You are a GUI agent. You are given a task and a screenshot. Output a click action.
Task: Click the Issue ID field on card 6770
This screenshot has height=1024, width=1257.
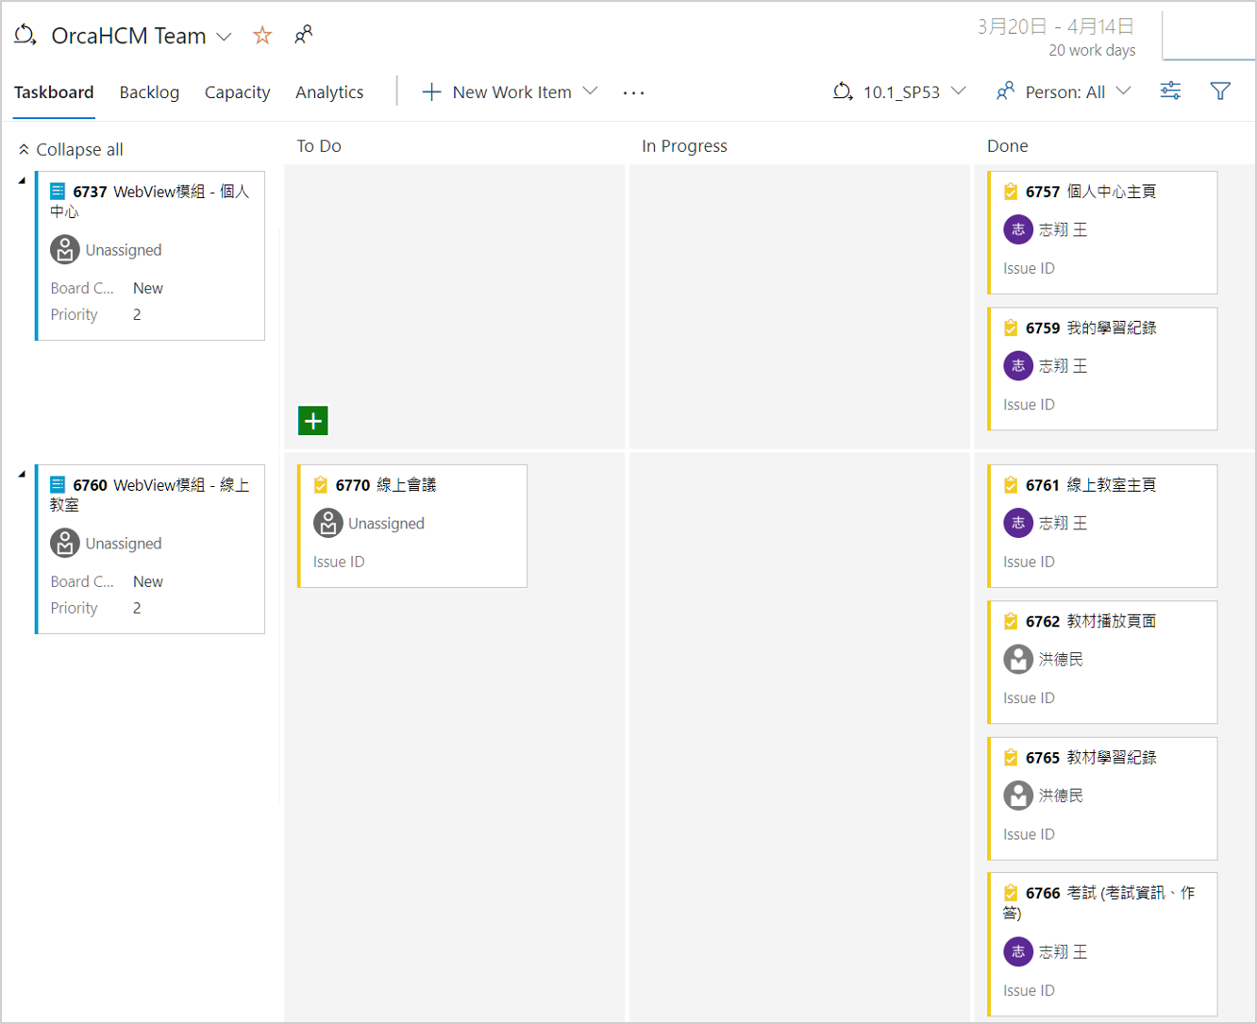click(339, 561)
